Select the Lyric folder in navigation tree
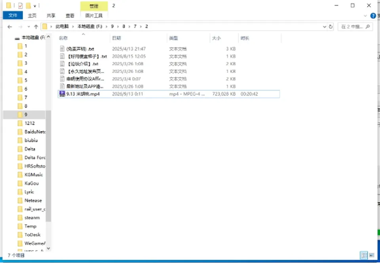 coord(29,192)
